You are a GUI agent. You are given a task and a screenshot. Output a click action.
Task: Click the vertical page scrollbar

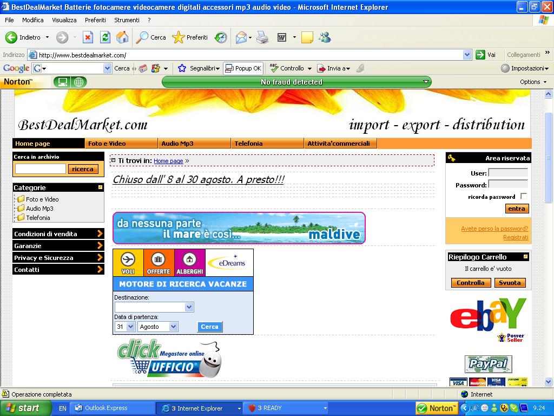pos(549,158)
